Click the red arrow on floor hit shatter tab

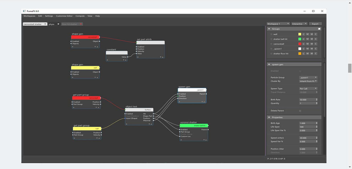pyautogui.click(x=81, y=24)
